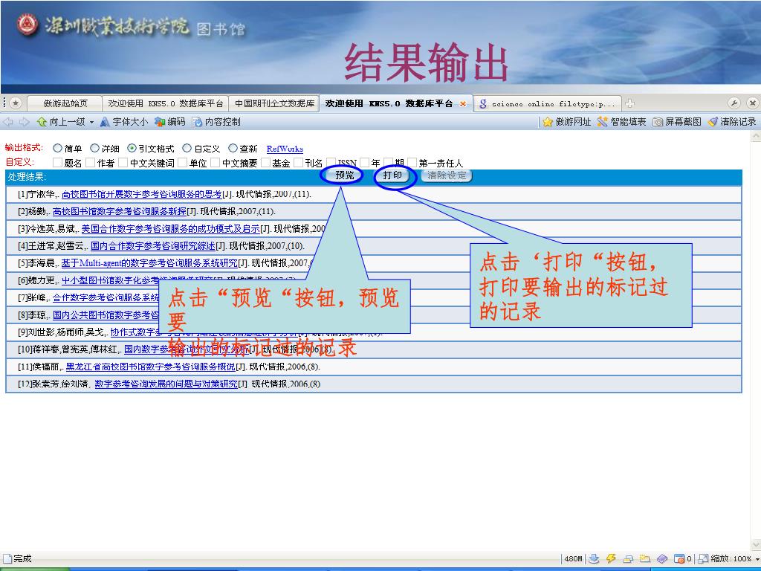Open link 黑龙江省高校图书馆数字参考咨询服务概说

point(150,367)
